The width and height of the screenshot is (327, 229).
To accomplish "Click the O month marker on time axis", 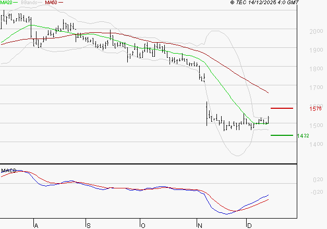I will click(143, 226).
